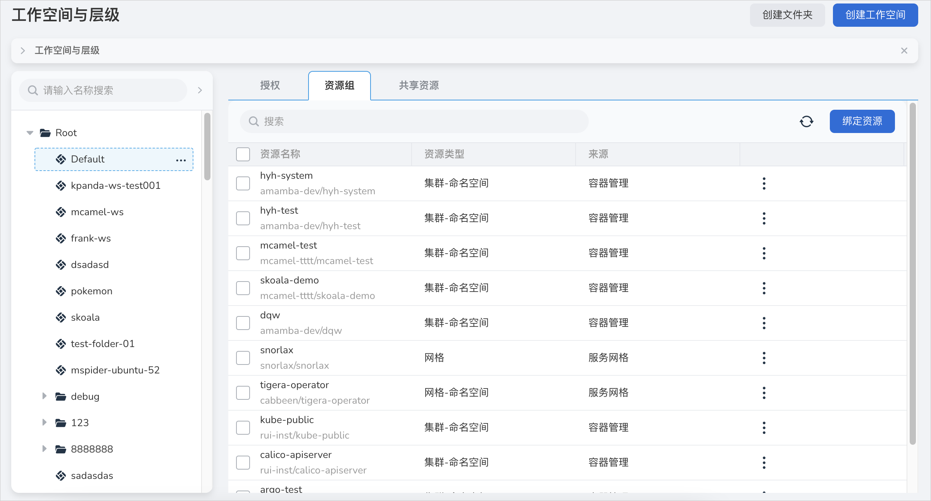The width and height of the screenshot is (931, 501).
Task: Check the skoala-demo row checkbox
Action: (243, 288)
